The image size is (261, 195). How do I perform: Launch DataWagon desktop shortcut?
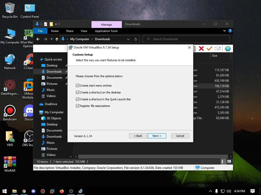pyautogui.click(x=10, y=87)
